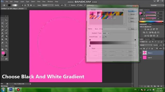Toggle lock position icon
The image size is (165, 92).
[149, 49]
